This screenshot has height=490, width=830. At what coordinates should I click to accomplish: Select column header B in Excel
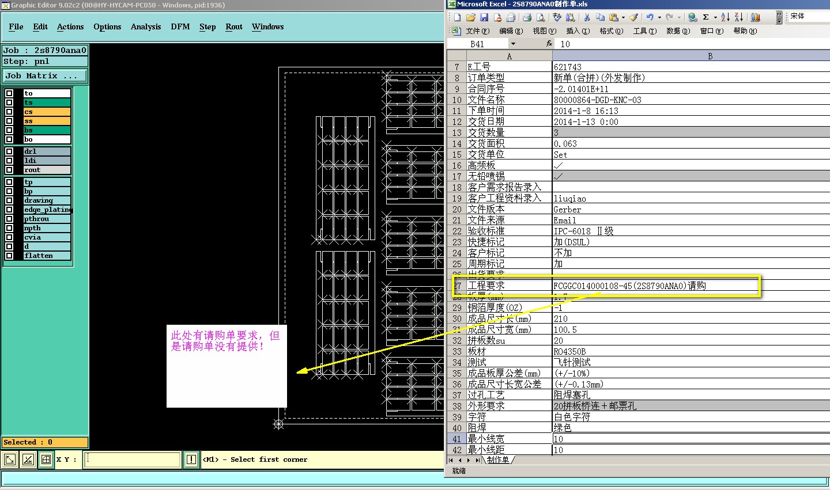(691, 56)
